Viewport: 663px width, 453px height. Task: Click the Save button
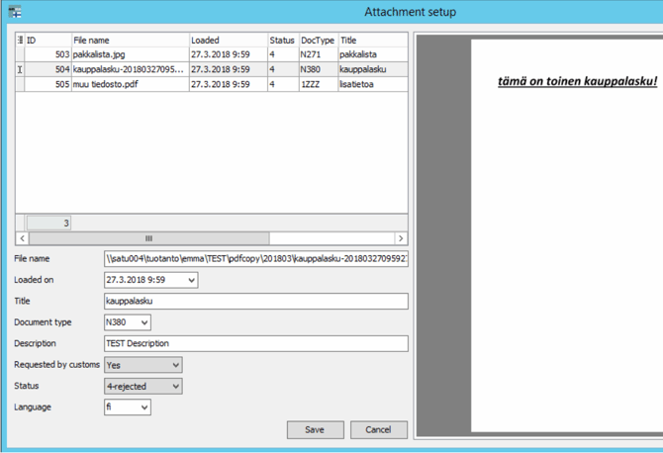click(315, 430)
